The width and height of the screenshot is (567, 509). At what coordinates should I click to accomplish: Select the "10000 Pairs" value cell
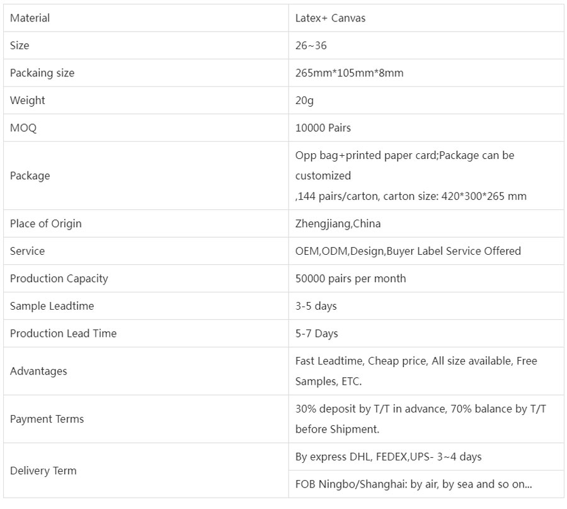[323, 128]
